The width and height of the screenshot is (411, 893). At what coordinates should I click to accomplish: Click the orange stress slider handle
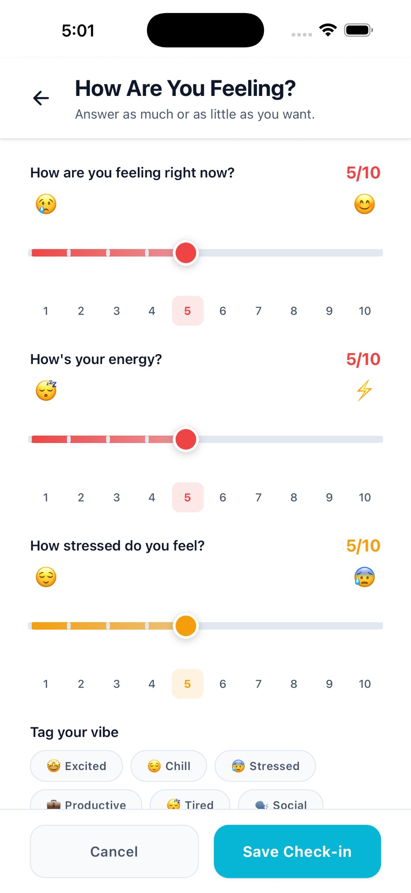click(x=186, y=626)
